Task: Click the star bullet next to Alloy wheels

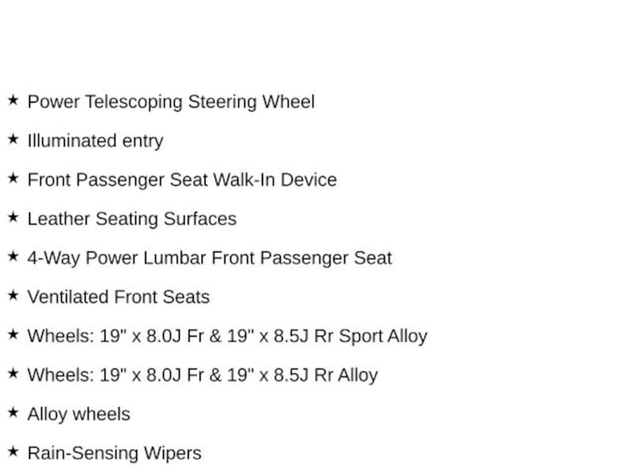Action: point(13,412)
